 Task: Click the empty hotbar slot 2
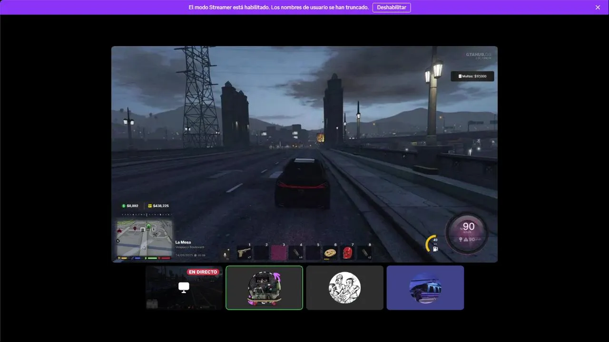[261, 252]
